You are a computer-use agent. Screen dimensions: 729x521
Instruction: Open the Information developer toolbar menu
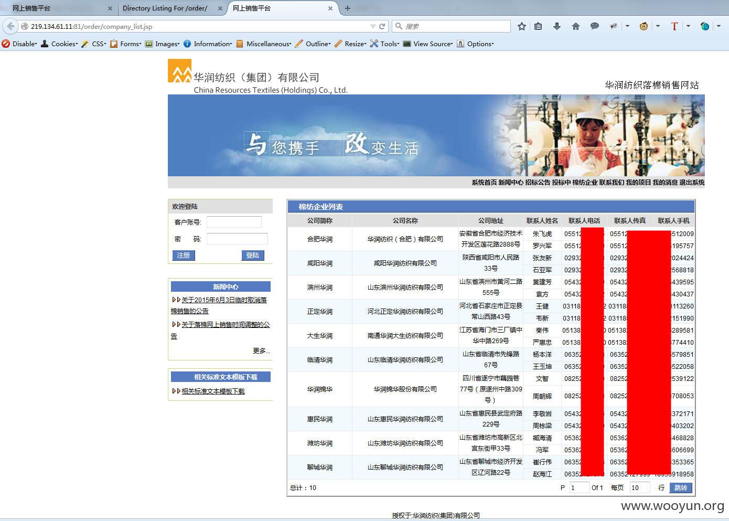coord(208,44)
